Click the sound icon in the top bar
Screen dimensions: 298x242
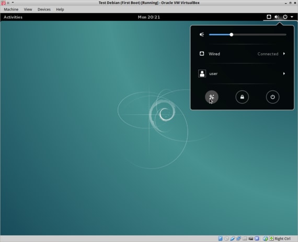(277, 17)
